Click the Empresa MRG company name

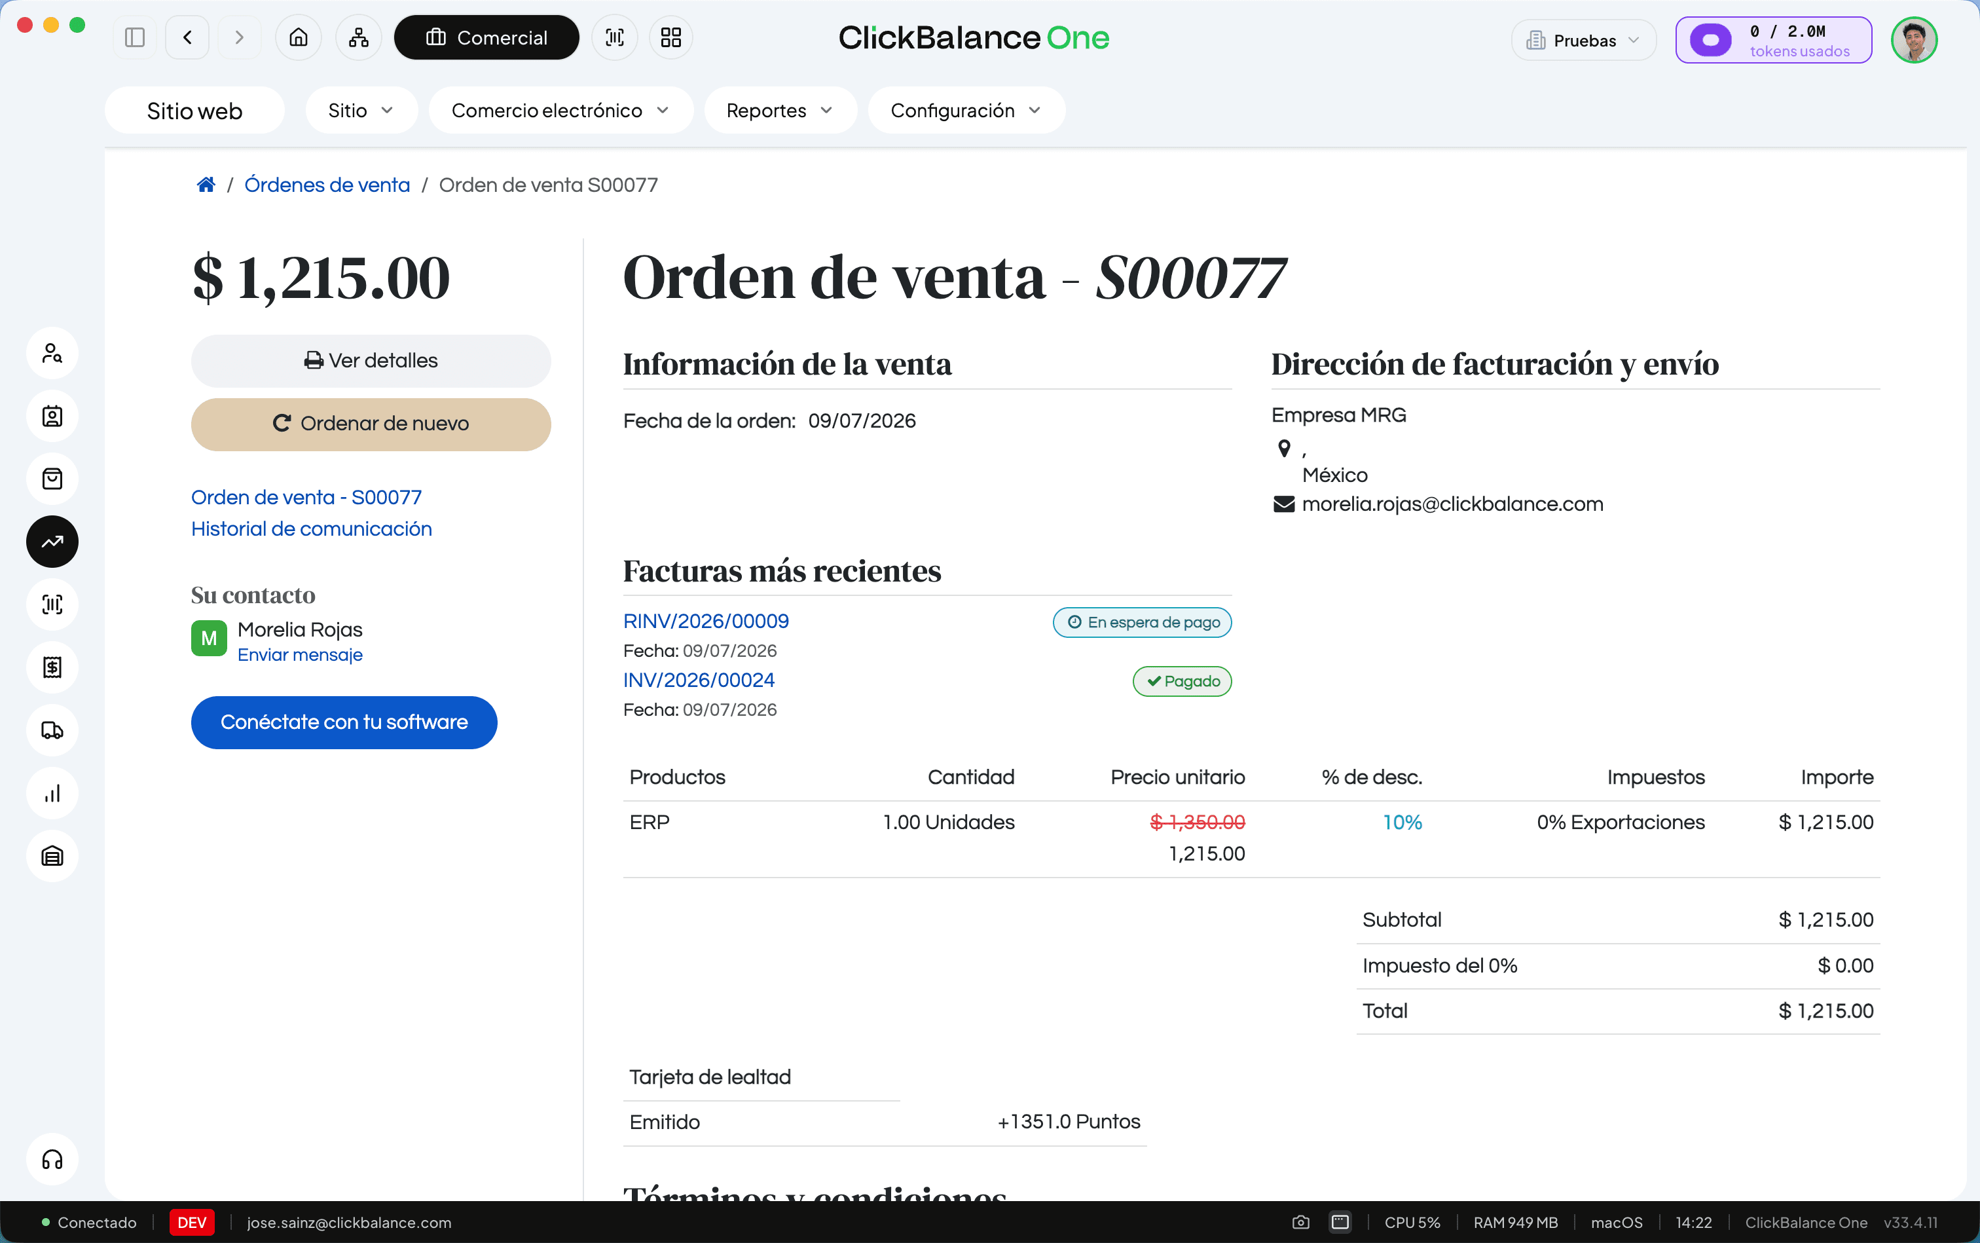click(x=1338, y=415)
